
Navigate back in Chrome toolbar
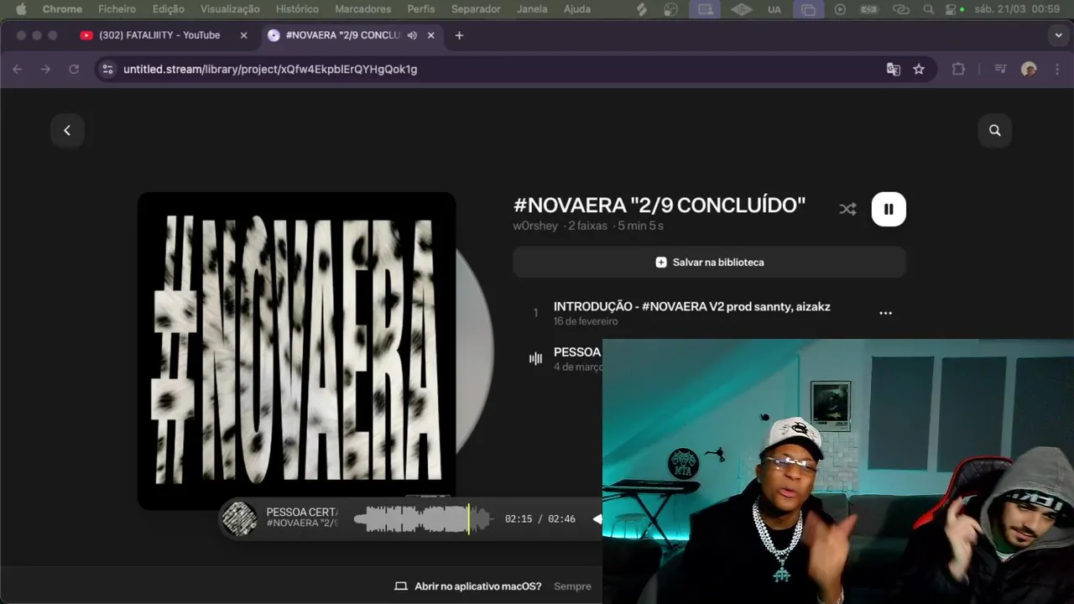tap(18, 69)
